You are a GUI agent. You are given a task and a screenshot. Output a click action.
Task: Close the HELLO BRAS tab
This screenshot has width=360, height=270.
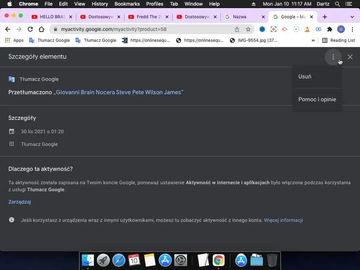pos(71,17)
